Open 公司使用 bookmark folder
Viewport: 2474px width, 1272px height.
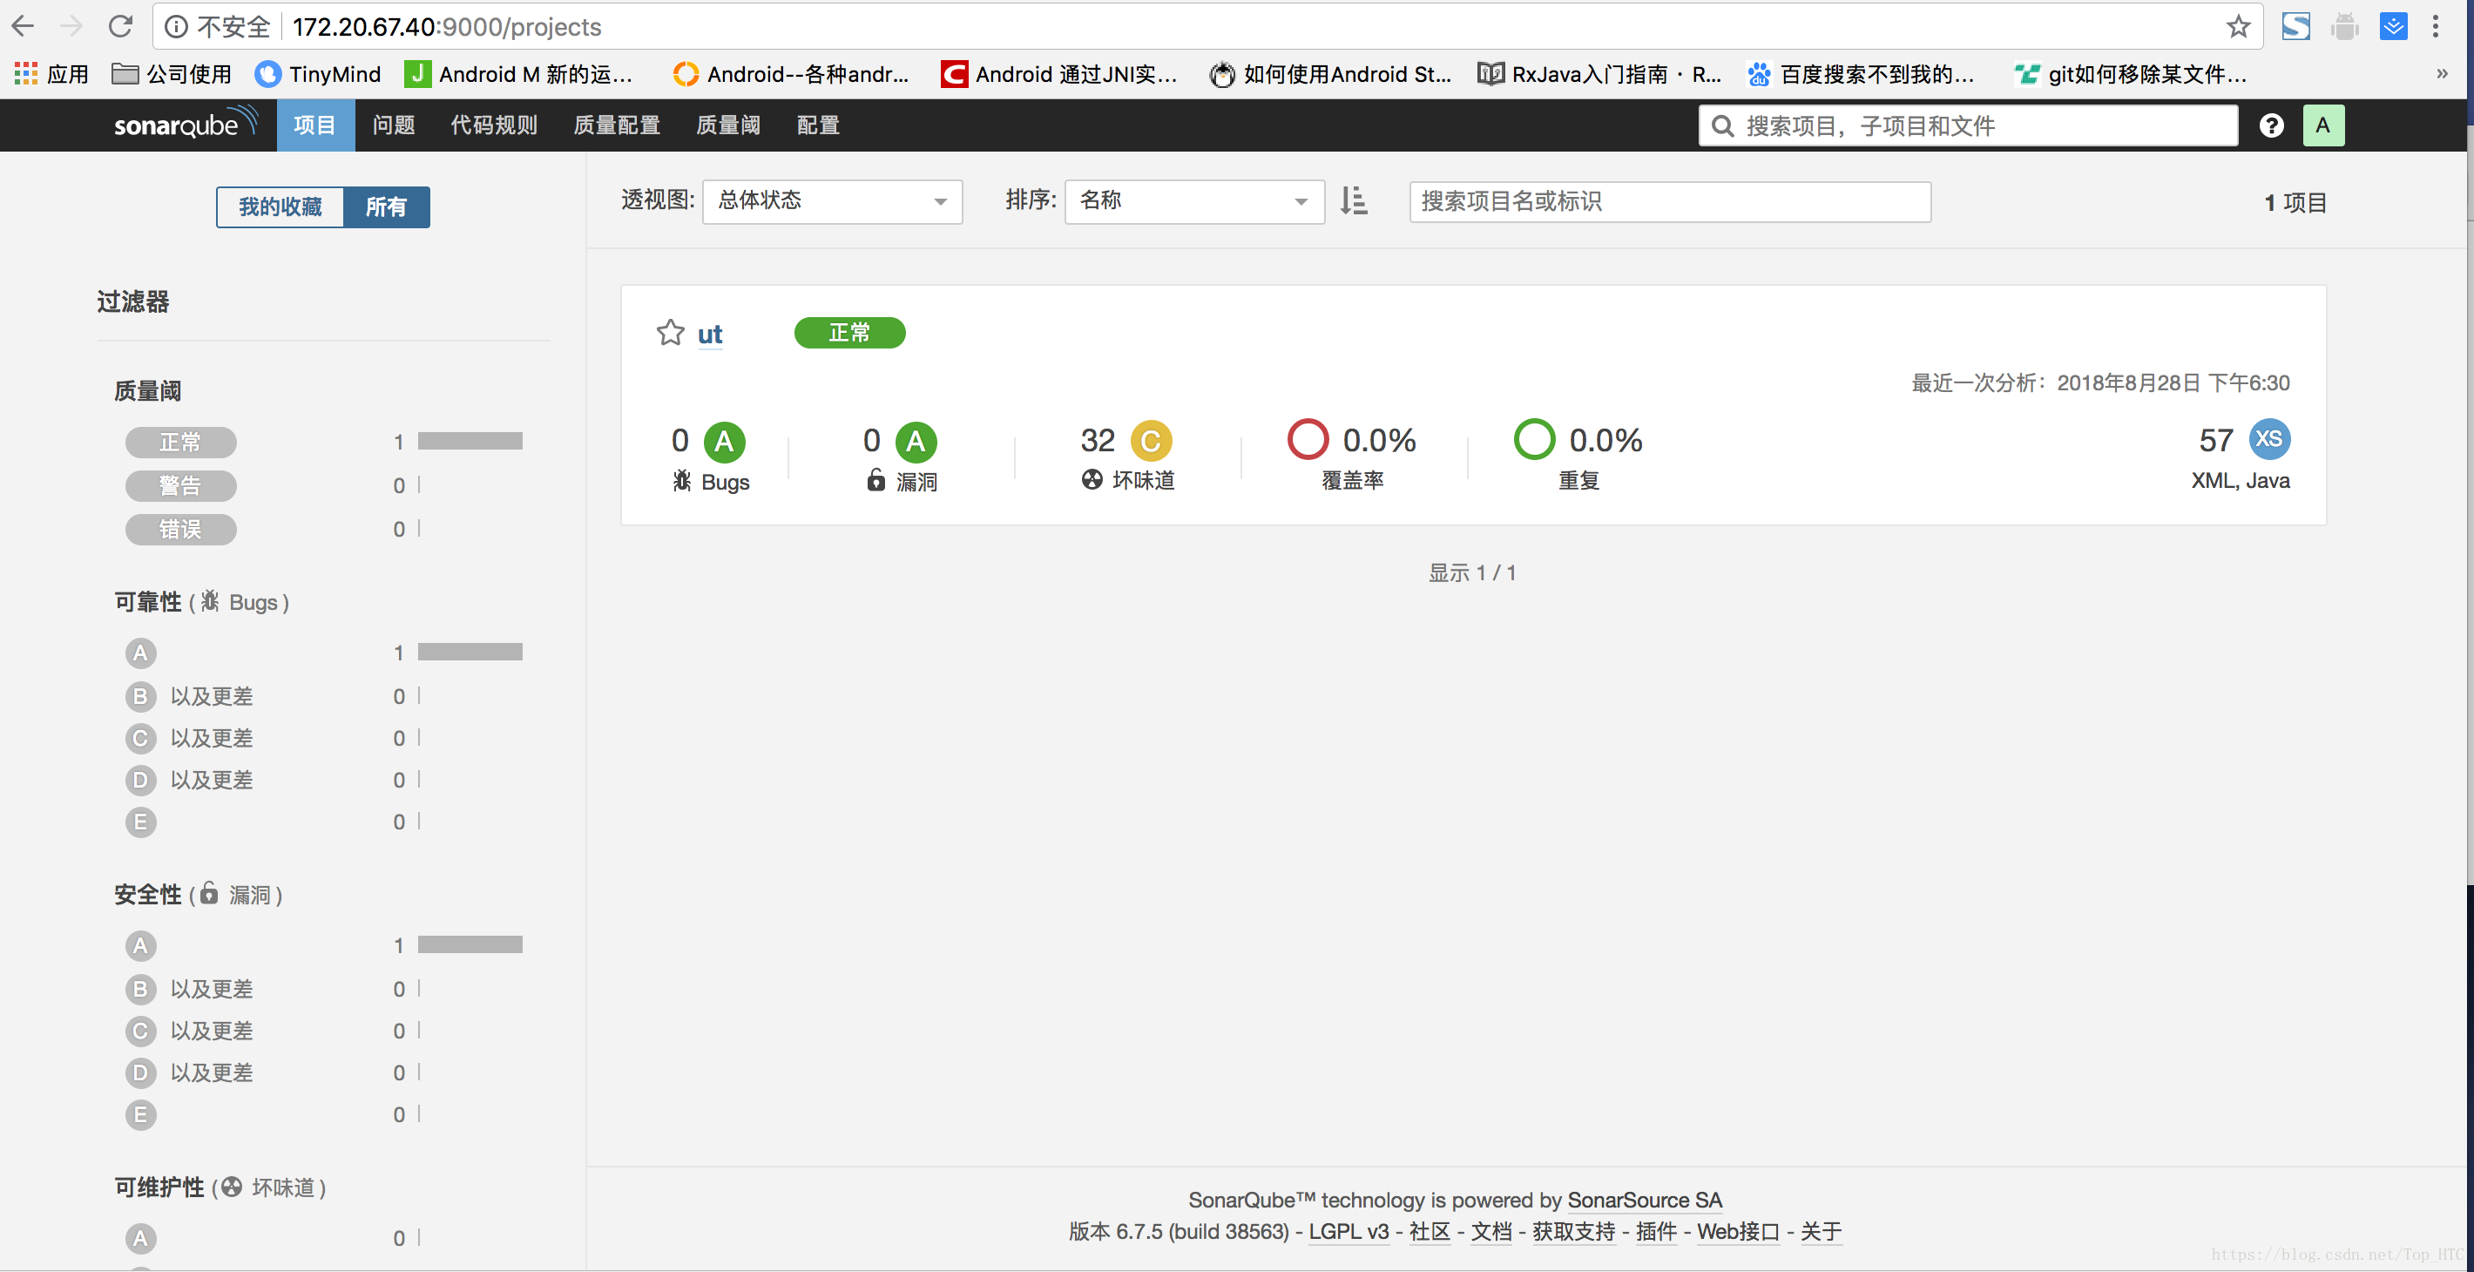171,74
